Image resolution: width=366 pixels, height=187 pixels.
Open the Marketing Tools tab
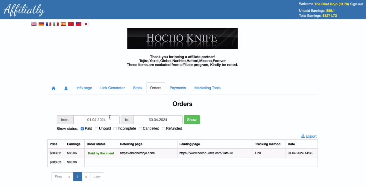[x=207, y=88]
